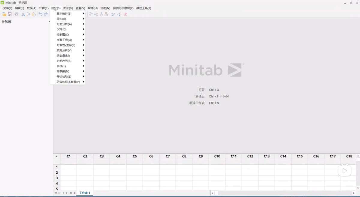Select column header C10
This screenshot has width=360, height=197.
(x=217, y=156)
